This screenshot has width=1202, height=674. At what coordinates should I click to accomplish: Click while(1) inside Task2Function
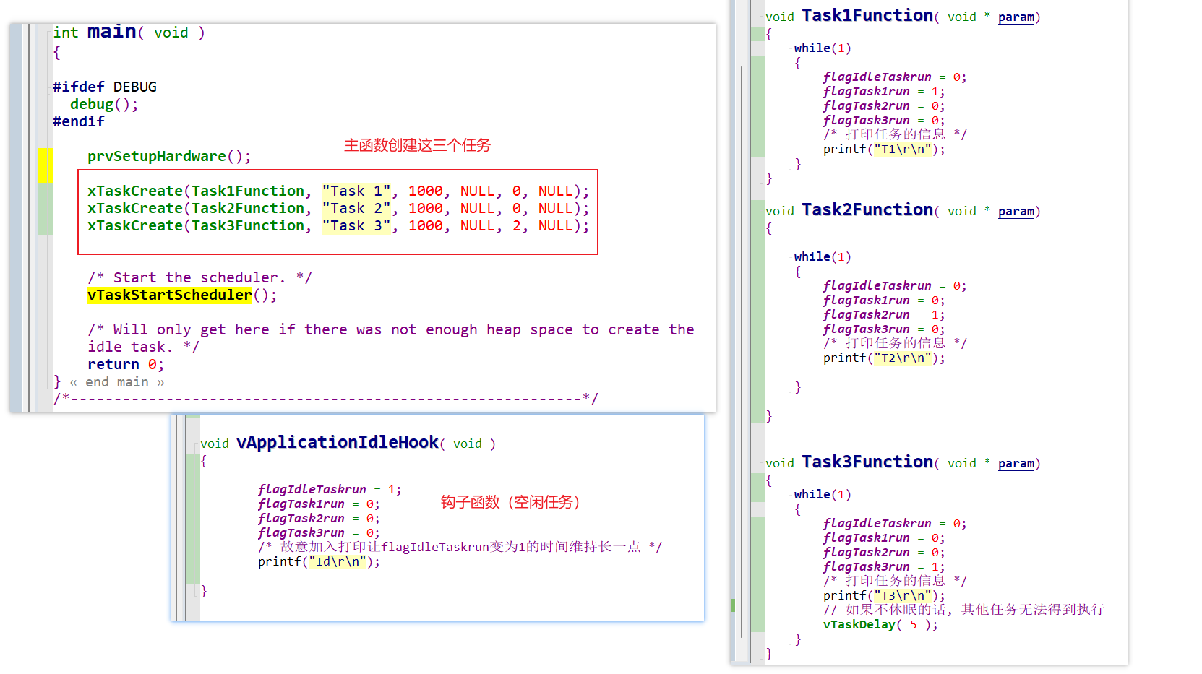click(x=823, y=256)
